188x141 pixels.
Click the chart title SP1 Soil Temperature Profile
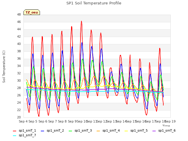click(94, 3)
